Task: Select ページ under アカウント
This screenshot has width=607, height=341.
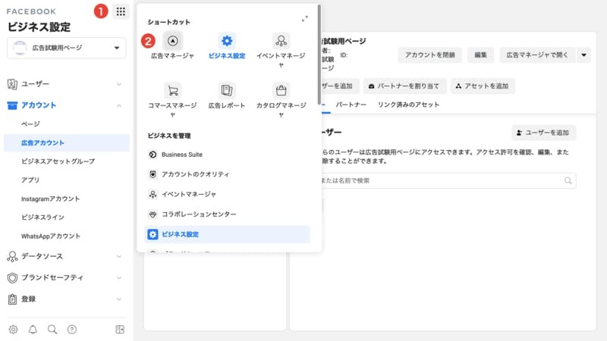Action: pyautogui.click(x=30, y=124)
